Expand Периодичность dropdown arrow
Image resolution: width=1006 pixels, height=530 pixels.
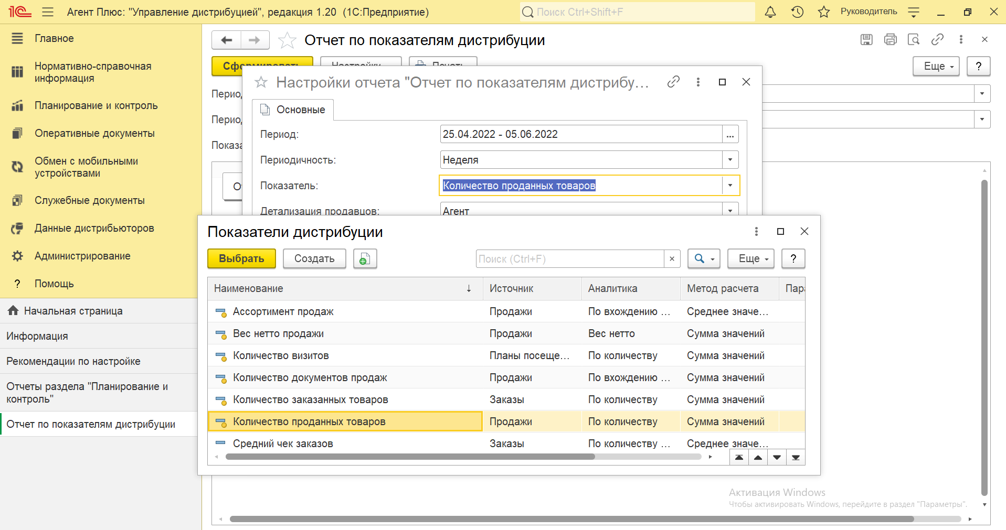click(x=730, y=160)
